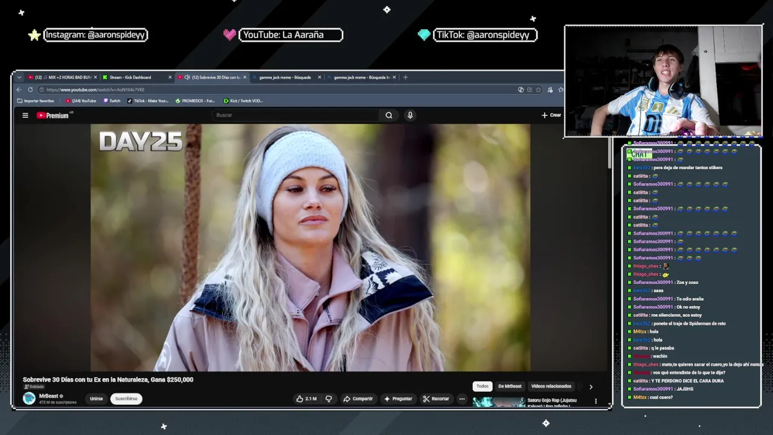This screenshot has width=773, height=435.
Task: Show more filter chips with right chevron
Action: click(591, 387)
